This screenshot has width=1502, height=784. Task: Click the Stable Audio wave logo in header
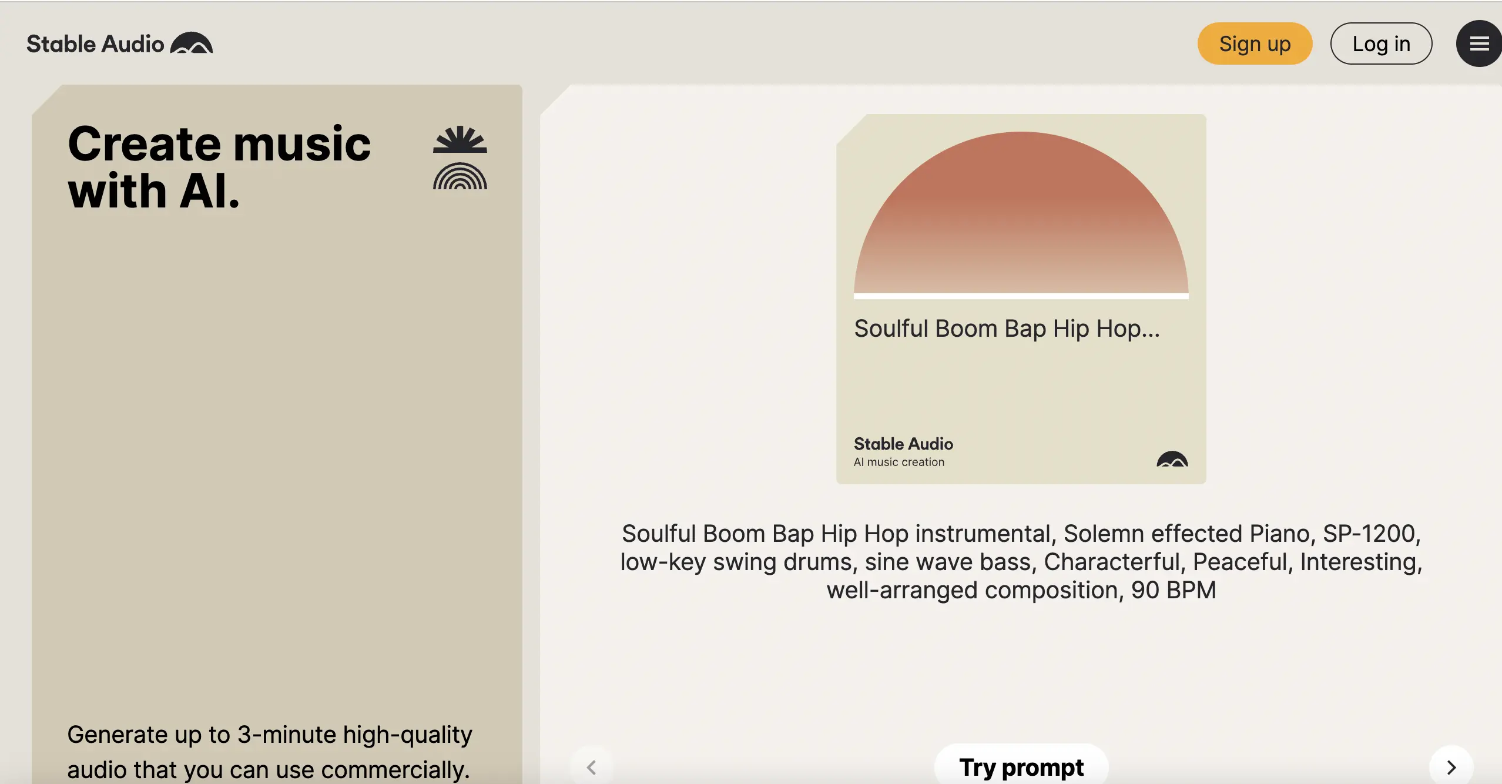coord(192,43)
